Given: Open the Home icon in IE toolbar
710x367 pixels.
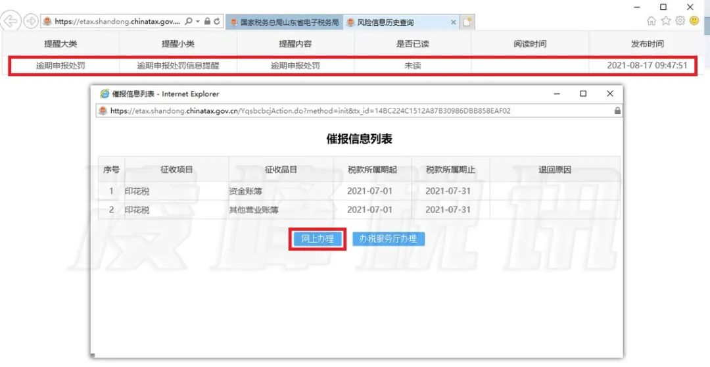Looking at the screenshot, I should coord(651,21).
